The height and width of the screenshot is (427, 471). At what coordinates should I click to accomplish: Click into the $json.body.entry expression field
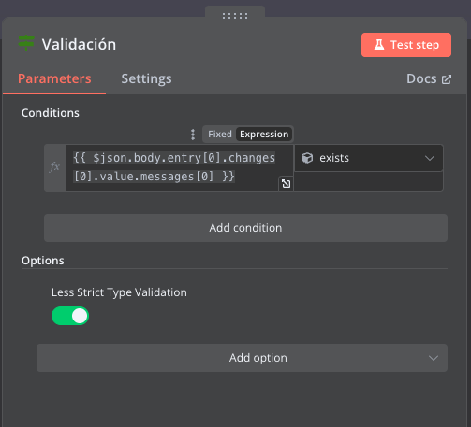point(175,167)
